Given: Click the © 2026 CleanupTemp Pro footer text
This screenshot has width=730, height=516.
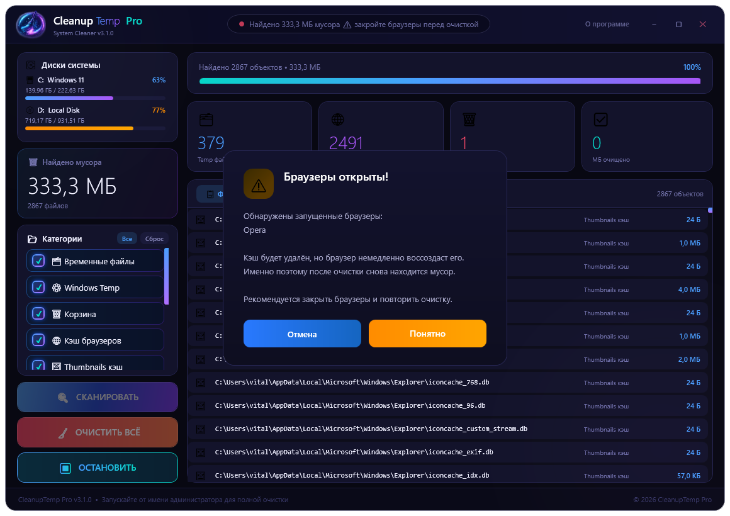Looking at the screenshot, I should pos(672,500).
